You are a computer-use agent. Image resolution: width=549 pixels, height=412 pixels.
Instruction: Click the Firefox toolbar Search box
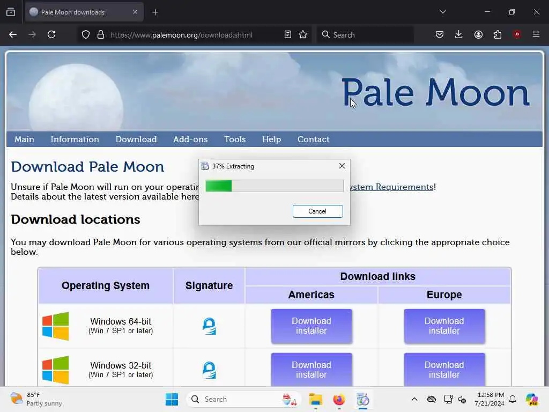pos(366,35)
